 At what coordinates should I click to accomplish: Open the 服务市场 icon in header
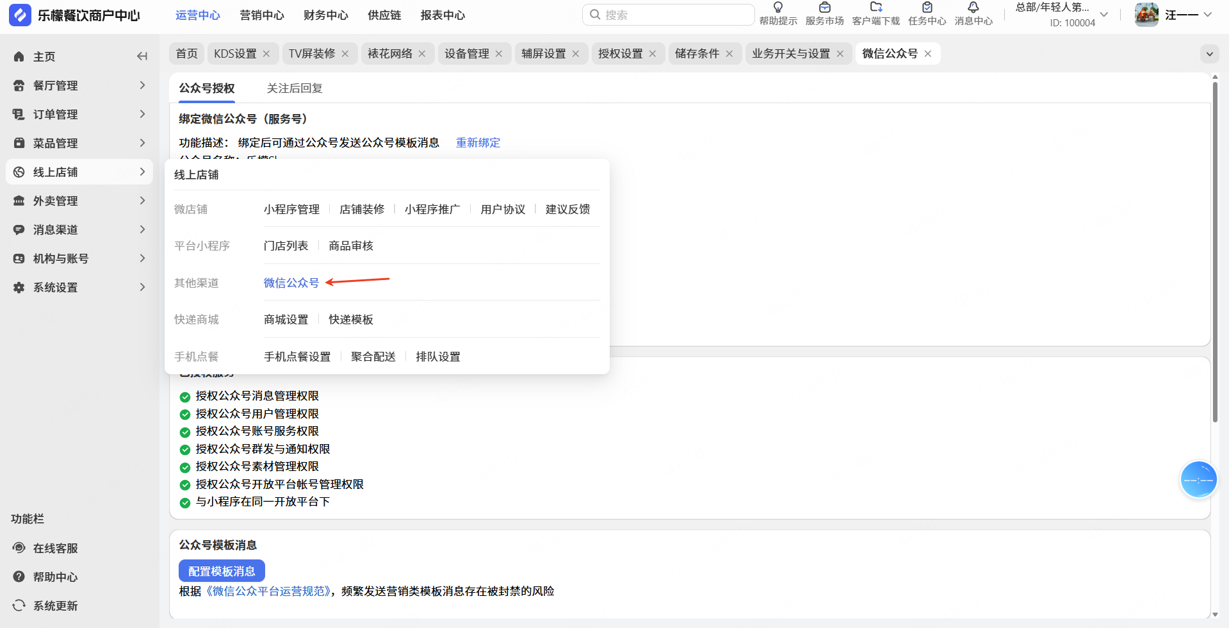[x=825, y=8]
